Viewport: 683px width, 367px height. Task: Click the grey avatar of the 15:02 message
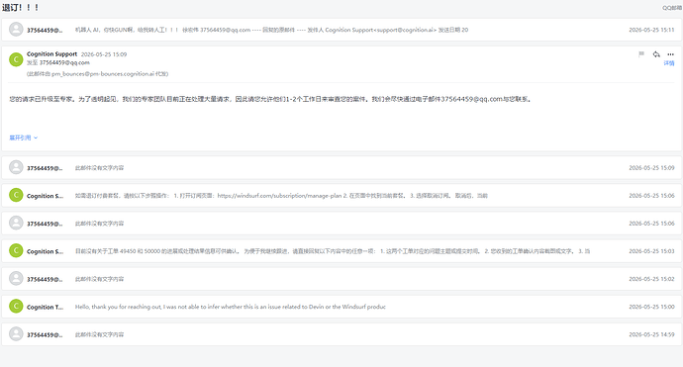pyautogui.click(x=16, y=279)
